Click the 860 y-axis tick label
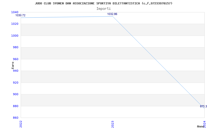Image resolution: width=207 pixels, height=129 pixels. (16, 118)
